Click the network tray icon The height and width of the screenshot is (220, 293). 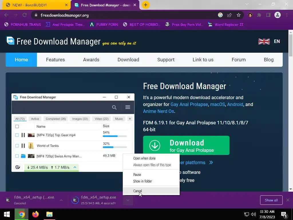[246, 214]
